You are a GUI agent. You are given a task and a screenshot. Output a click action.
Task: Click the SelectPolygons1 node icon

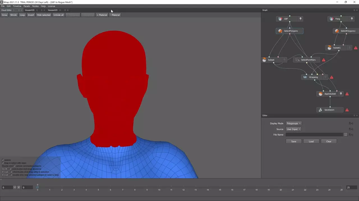pos(337,31)
